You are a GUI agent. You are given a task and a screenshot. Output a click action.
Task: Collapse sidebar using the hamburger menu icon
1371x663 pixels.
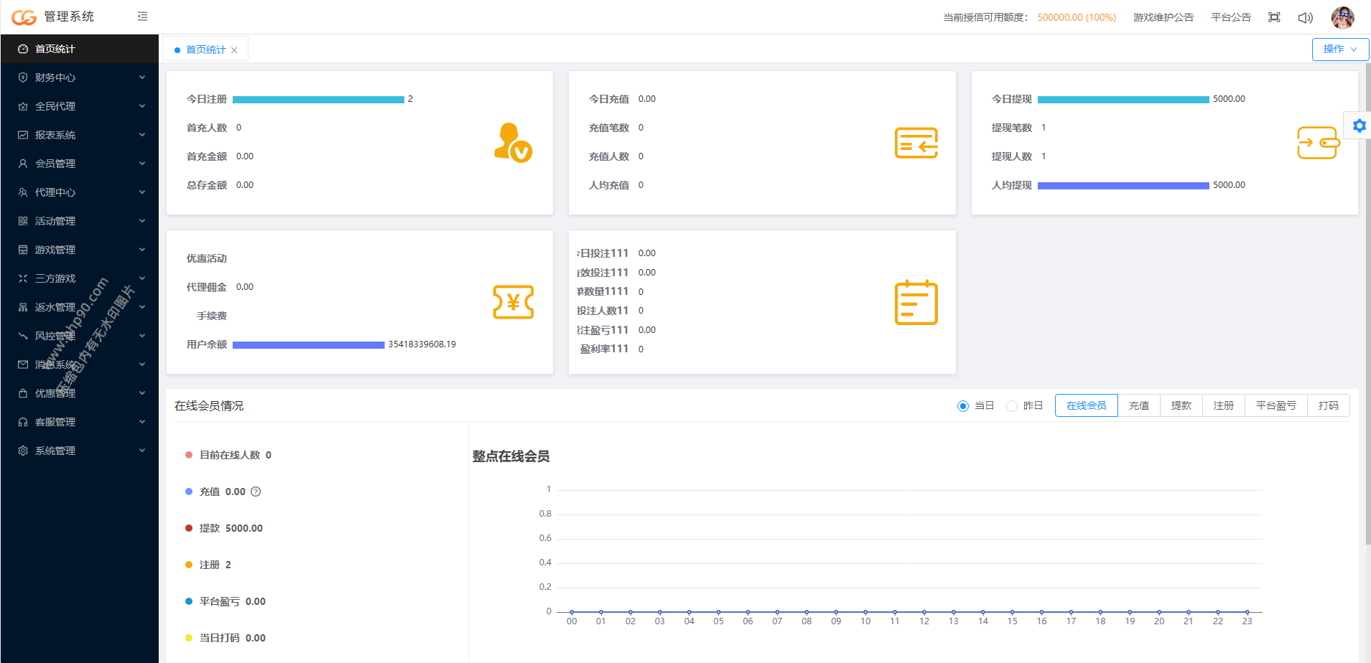click(x=142, y=16)
